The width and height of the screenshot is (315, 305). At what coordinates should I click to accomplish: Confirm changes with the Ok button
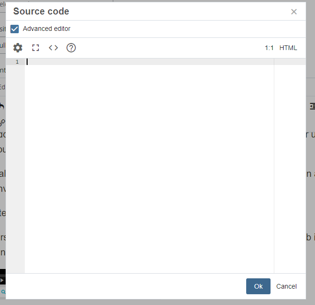258,286
